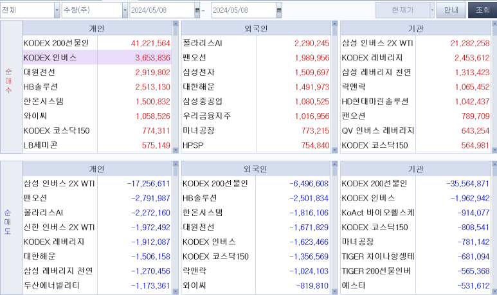
Task: Select 마녀공장 in 기관 net-sell list
Action: coord(416,242)
